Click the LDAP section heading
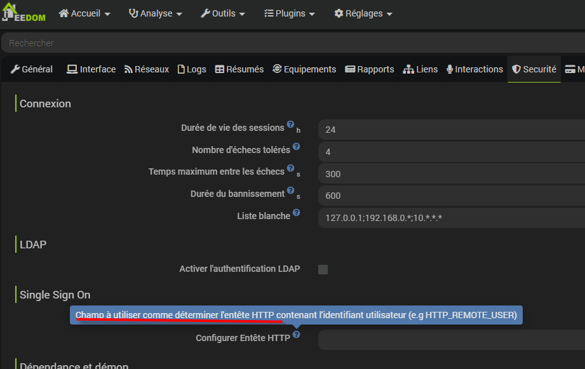 (33, 245)
